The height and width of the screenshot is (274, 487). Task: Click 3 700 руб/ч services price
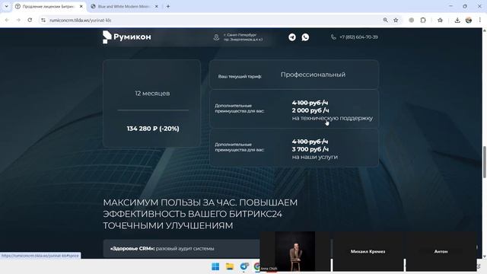point(310,149)
